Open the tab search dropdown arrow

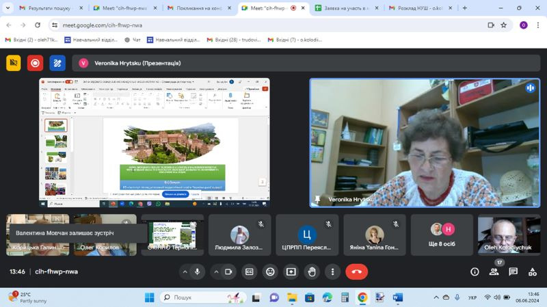click(8, 8)
